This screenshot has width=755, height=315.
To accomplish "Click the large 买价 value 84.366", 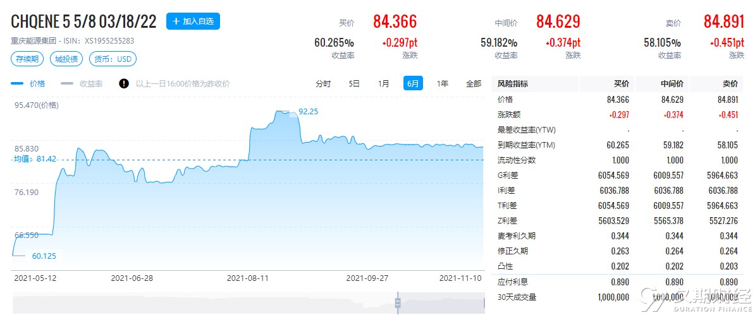I will [x=395, y=21].
